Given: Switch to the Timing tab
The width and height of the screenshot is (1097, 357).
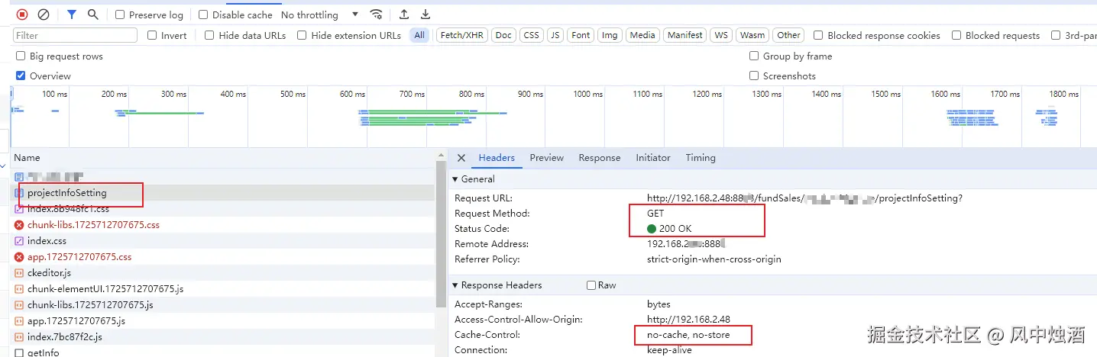Looking at the screenshot, I should pos(701,158).
